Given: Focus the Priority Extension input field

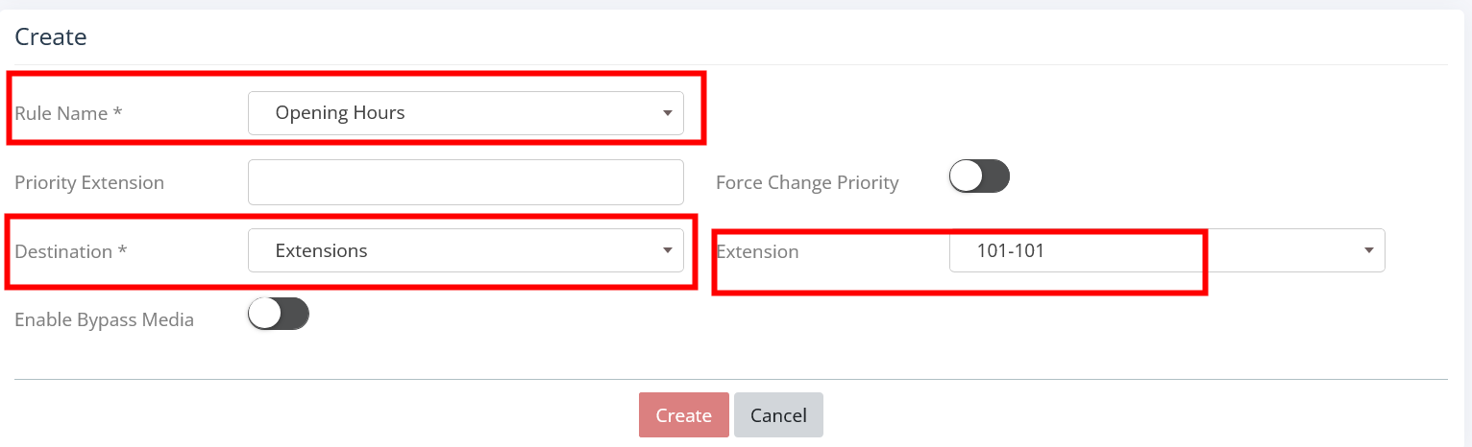Looking at the screenshot, I should pyautogui.click(x=465, y=182).
